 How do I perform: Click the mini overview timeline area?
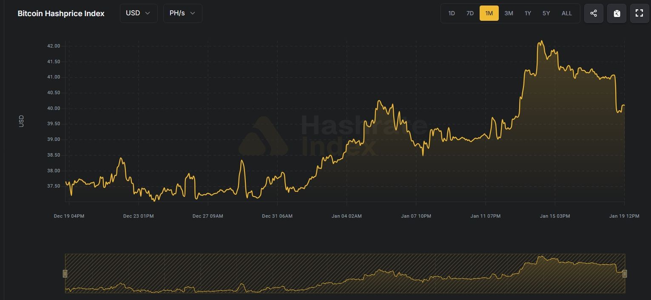pos(344,274)
